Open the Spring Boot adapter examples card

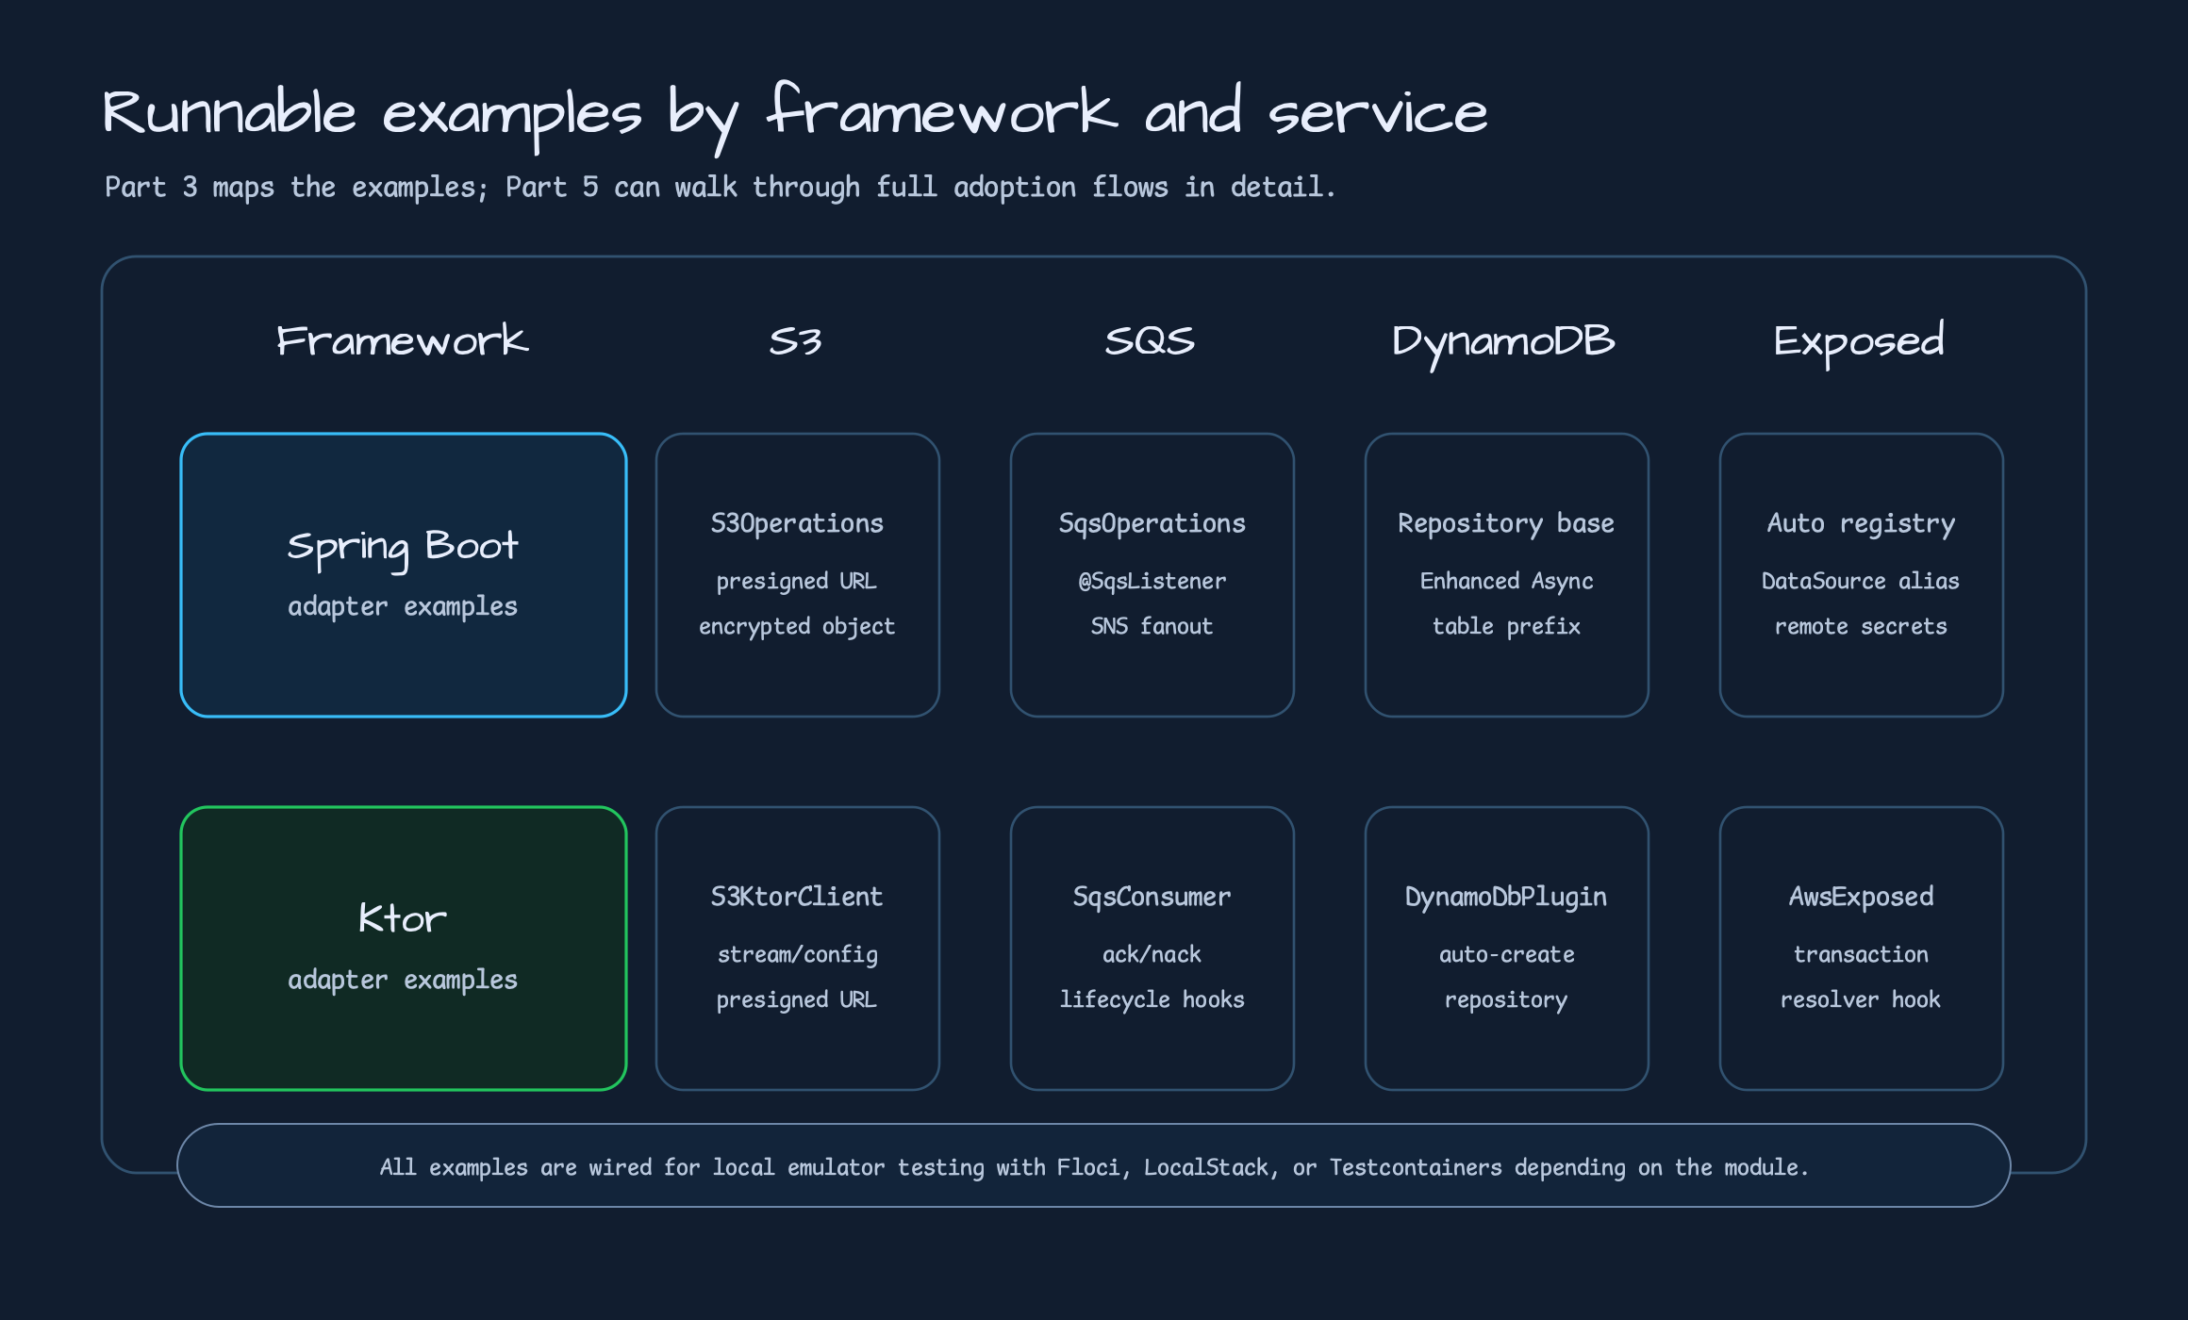click(404, 575)
